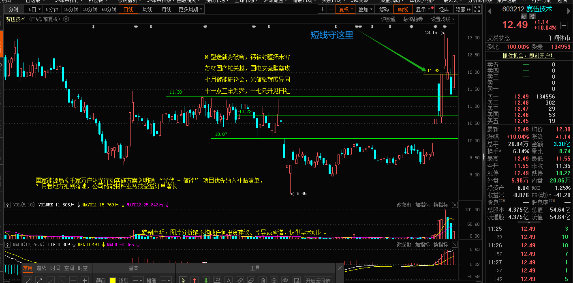Open drawing tool settings gear

pos(274,280)
